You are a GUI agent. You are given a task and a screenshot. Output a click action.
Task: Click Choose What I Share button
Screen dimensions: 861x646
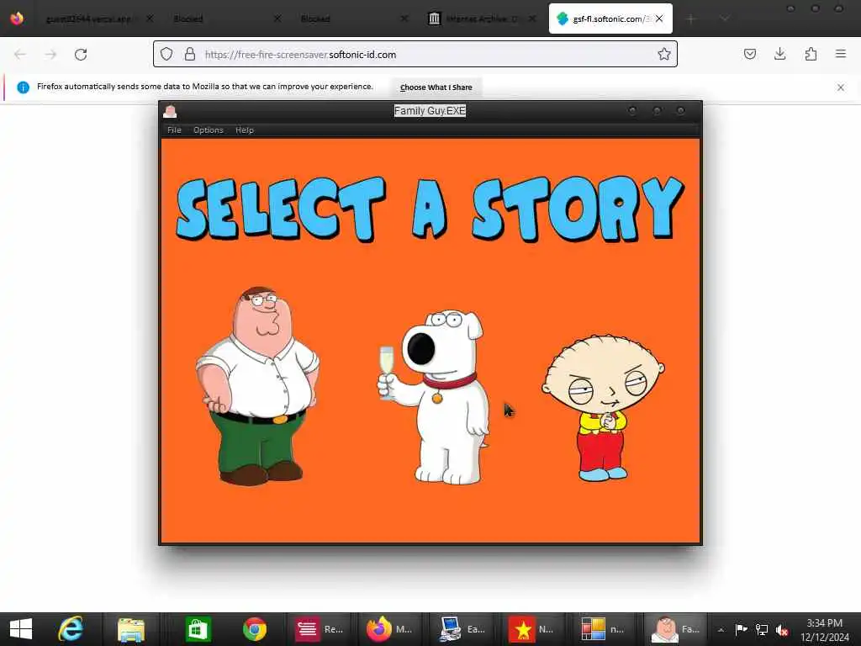pos(436,87)
